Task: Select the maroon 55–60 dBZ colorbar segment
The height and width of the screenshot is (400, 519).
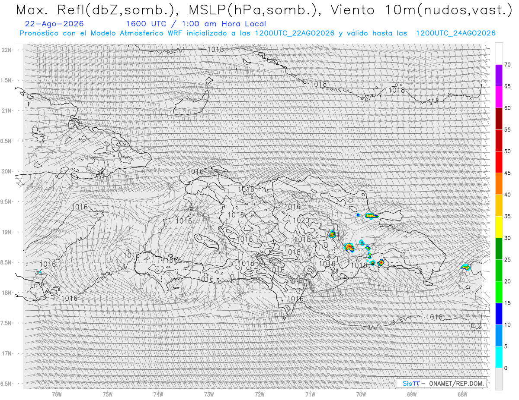Action: tap(499, 119)
